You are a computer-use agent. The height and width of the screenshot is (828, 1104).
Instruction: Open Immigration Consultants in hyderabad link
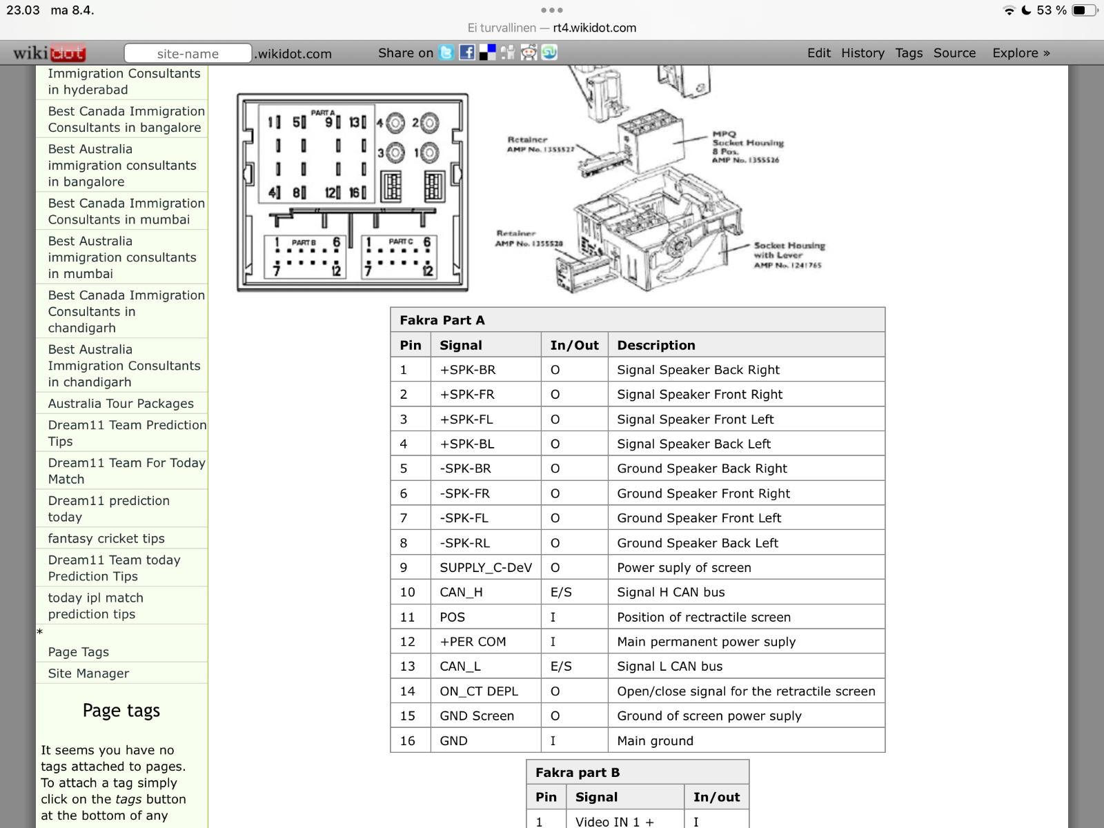pyautogui.click(x=124, y=81)
